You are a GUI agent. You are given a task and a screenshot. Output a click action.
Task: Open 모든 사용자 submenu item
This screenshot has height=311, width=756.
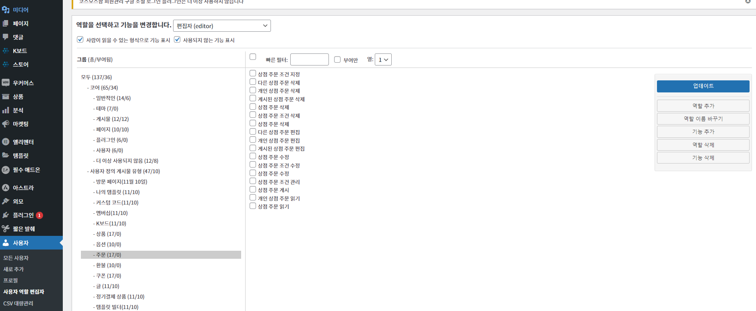[16, 258]
